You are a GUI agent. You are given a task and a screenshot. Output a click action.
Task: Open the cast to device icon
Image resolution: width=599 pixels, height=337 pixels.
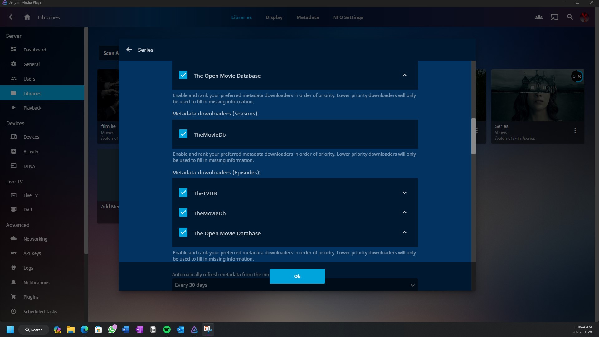click(554, 17)
